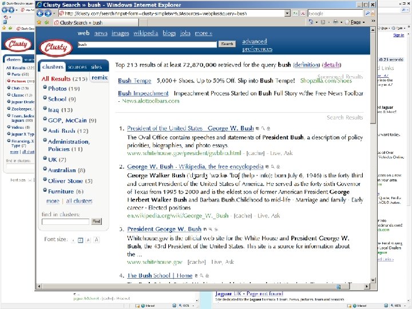Image resolution: width=412 pixels, height=309 pixels.
Task: Click the Google search box in toolbar
Action: 335,13
